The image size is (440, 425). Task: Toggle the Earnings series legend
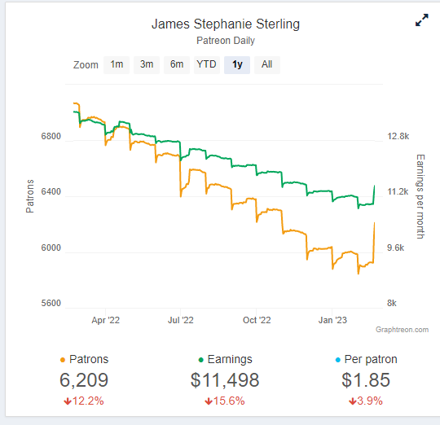click(x=226, y=359)
